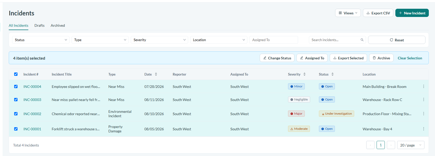Open the Archived tab
The image size is (435, 156).
click(58, 25)
